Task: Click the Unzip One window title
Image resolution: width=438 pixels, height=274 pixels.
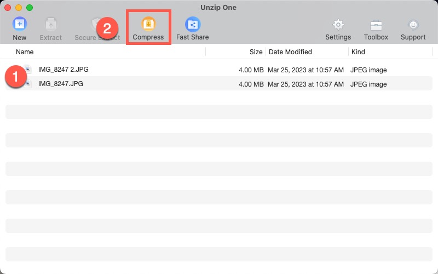Action: [218, 8]
